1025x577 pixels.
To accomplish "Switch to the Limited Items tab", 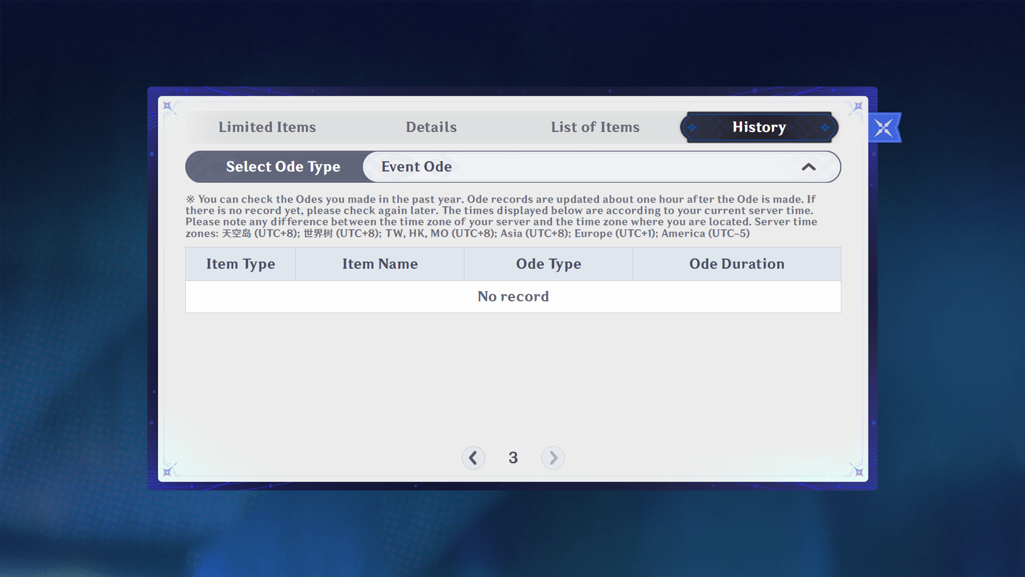I will 267,127.
